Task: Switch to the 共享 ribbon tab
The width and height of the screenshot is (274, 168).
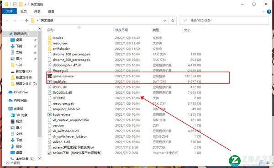Action: point(37,11)
